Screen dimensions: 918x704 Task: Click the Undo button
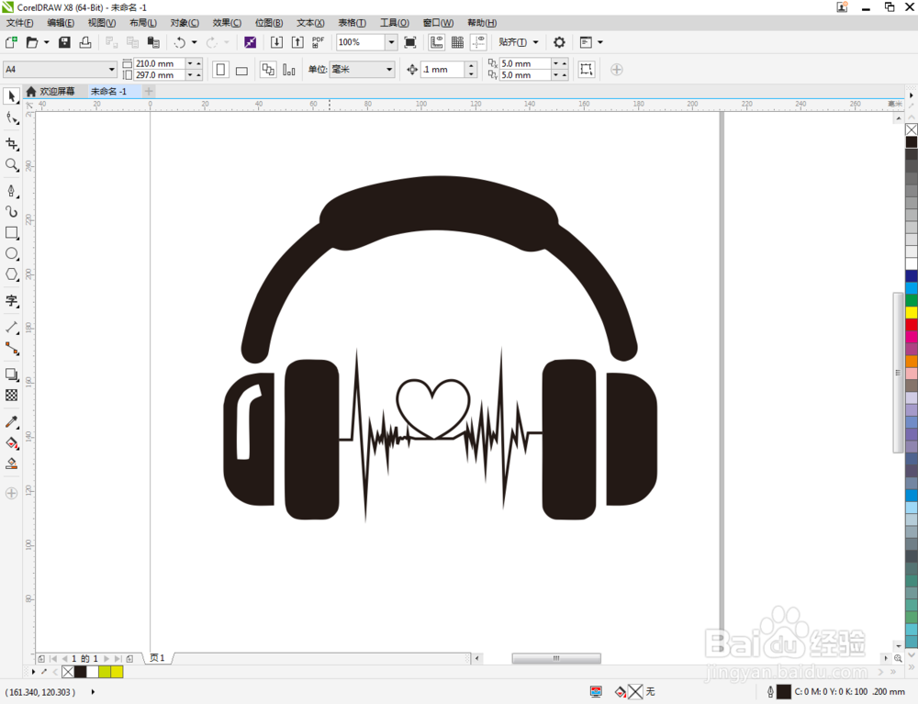pos(180,42)
